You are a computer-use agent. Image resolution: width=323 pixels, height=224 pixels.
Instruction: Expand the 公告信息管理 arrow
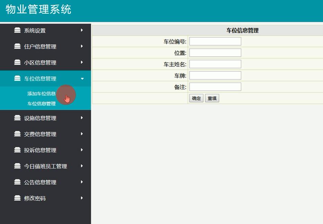pos(82,182)
